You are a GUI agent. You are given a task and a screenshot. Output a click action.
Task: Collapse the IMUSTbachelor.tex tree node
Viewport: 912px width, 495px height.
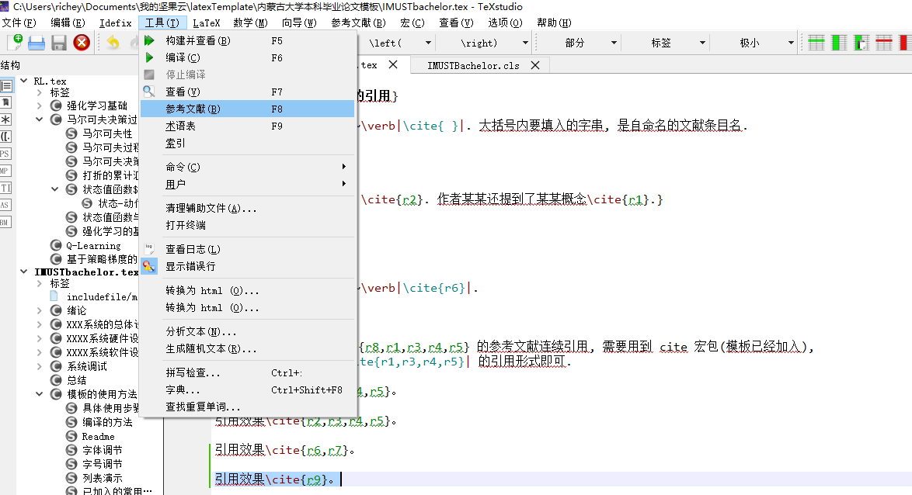tap(24, 272)
